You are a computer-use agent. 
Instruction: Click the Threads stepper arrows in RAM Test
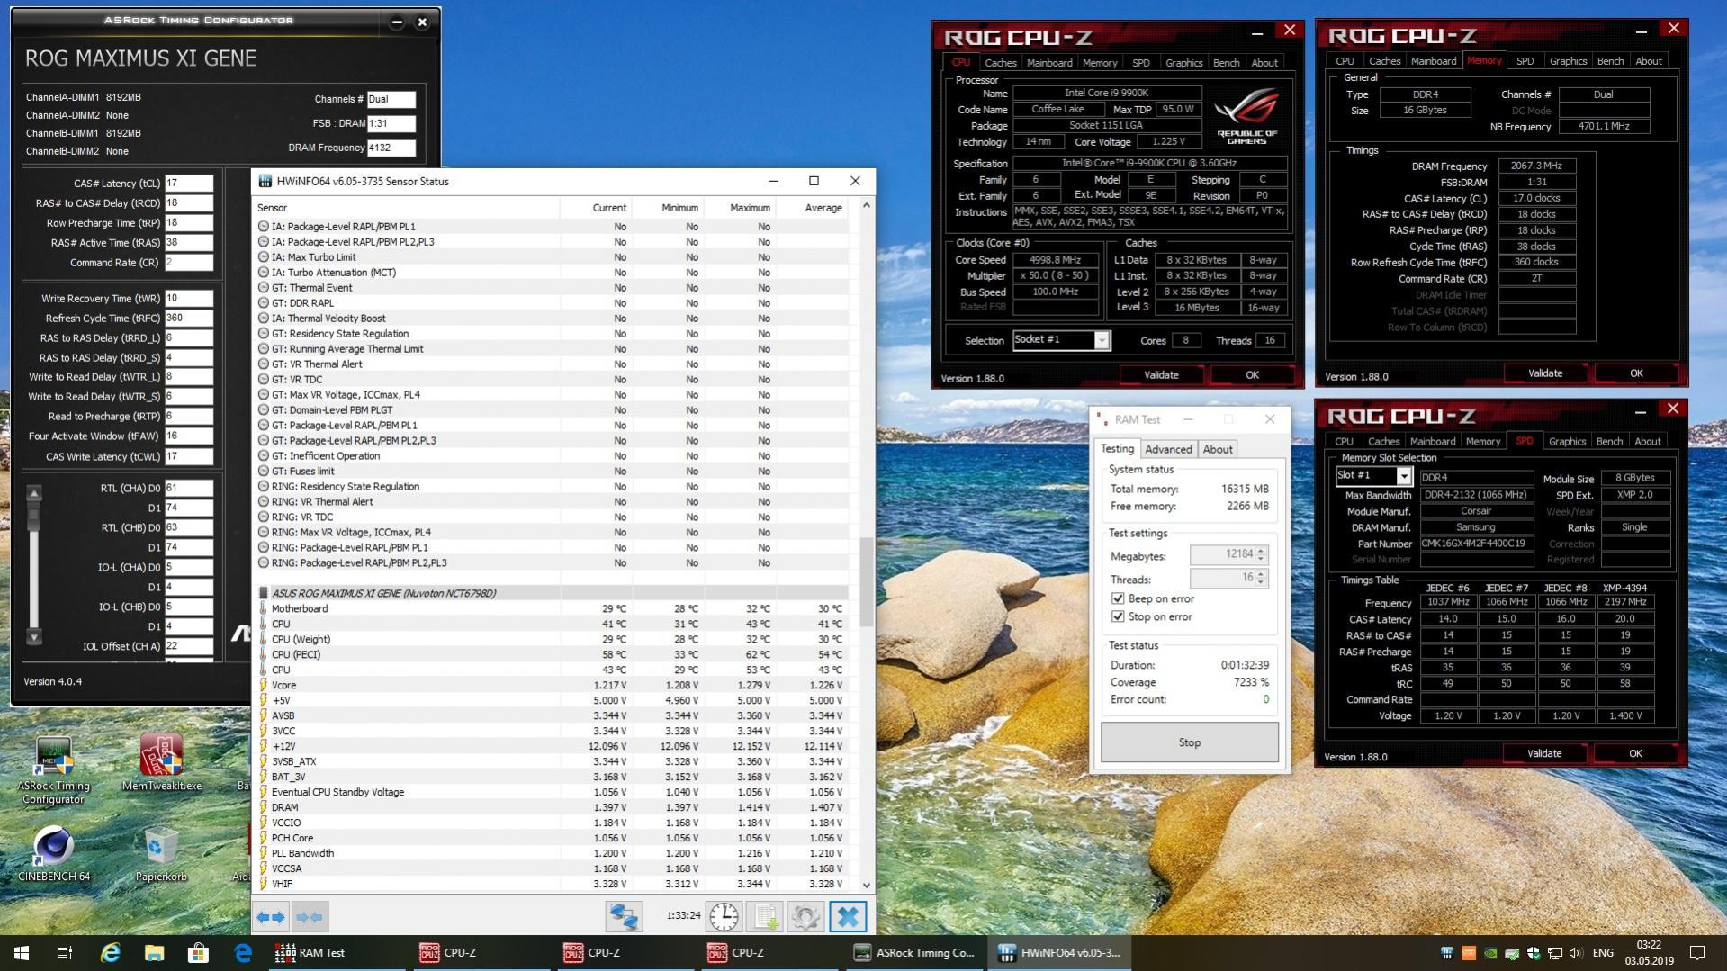click(x=1261, y=579)
